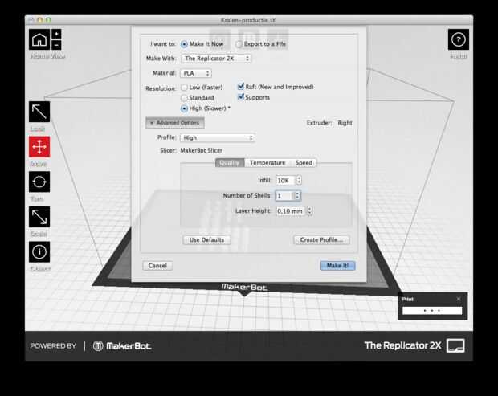The height and width of the screenshot is (396, 498).
Task: Adjust the Number of Shells stepper
Action: pyautogui.click(x=297, y=195)
